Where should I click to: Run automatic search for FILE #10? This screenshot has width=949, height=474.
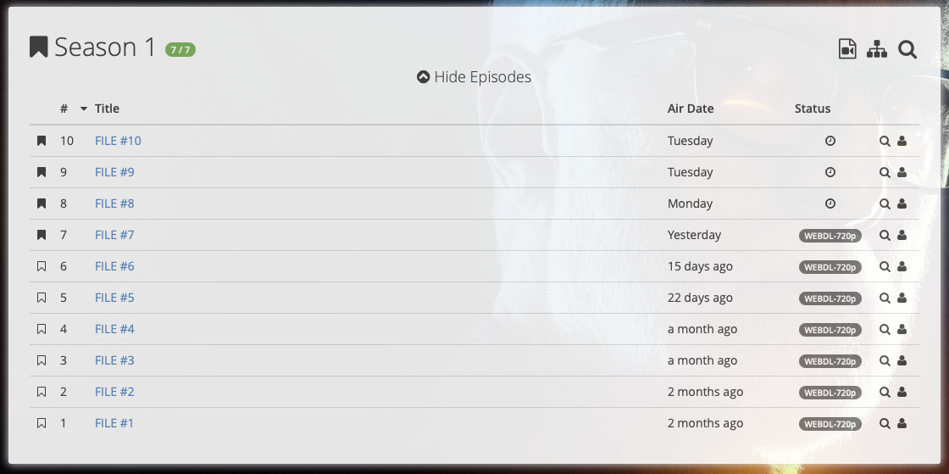[885, 141]
